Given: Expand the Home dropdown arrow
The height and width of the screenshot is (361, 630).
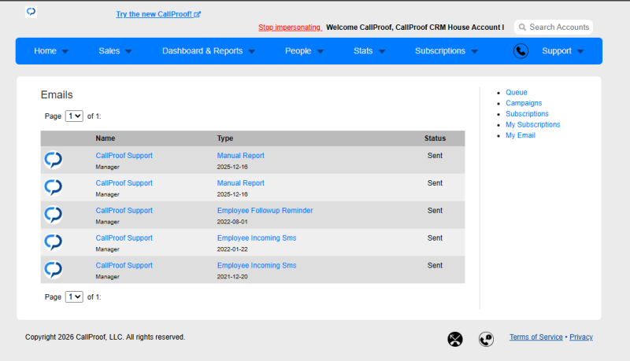Looking at the screenshot, I should 65,51.
